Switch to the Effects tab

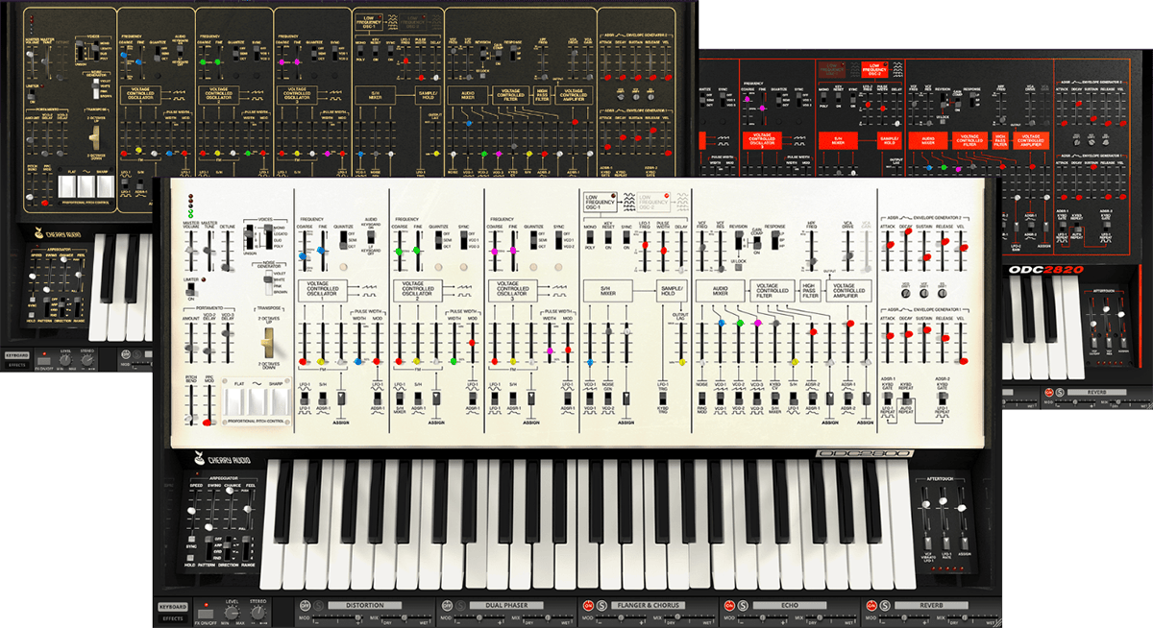(173, 619)
